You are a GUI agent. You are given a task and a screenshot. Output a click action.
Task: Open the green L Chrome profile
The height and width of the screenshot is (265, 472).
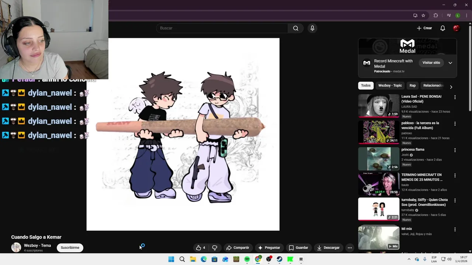click(x=458, y=15)
